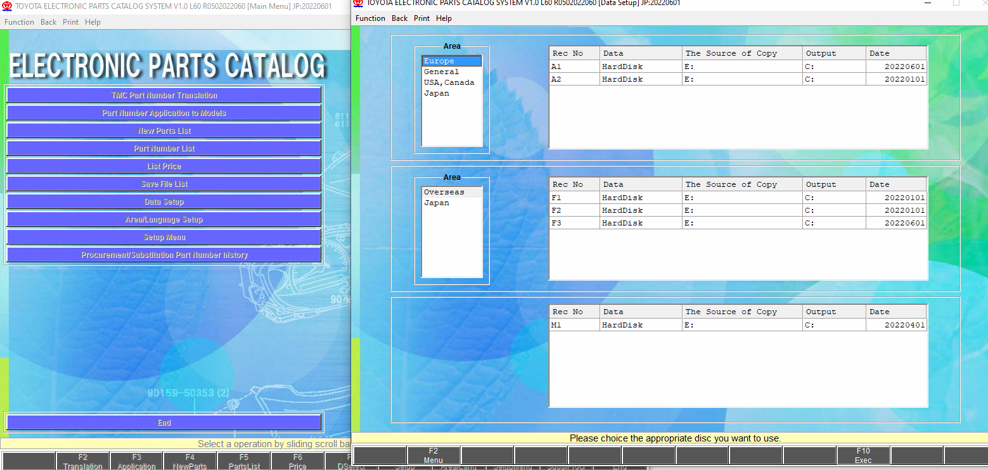Click the Toyota logo icon in Data Setup title bar
Image resolution: width=988 pixels, height=470 pixels.
coord(359,3)
